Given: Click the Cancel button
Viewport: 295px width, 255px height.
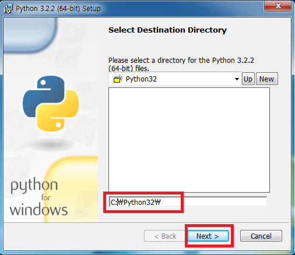Looking at the screenshot, I should (261, 236).
